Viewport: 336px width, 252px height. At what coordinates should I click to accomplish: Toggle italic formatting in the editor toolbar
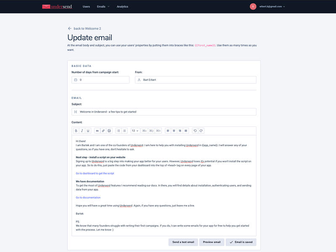click(82, 131)
